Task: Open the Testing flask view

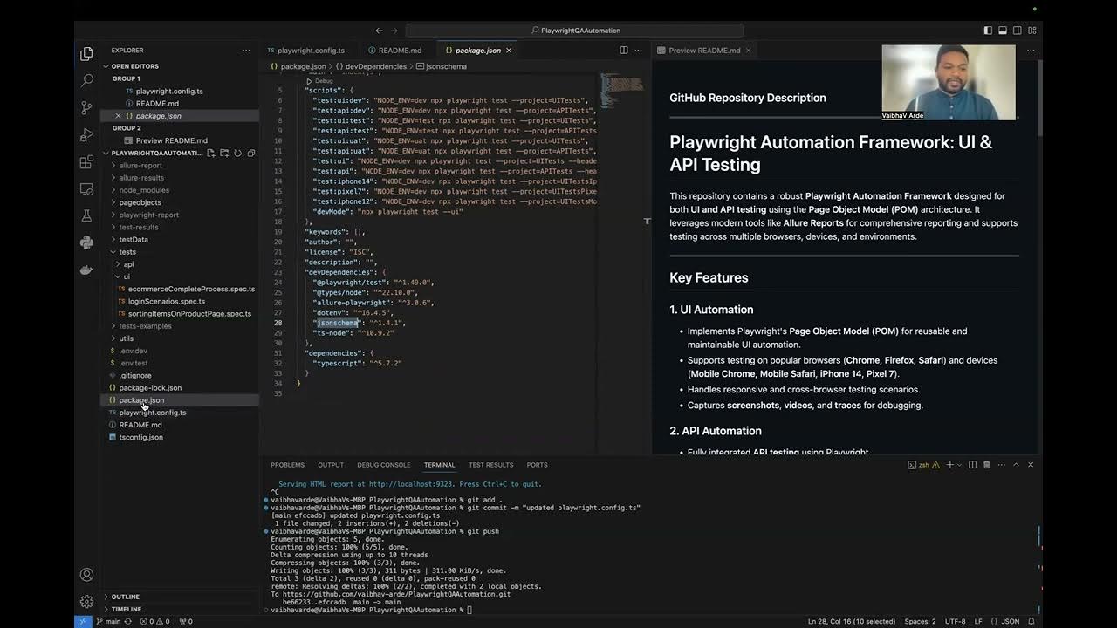Action: pos(86,215)
